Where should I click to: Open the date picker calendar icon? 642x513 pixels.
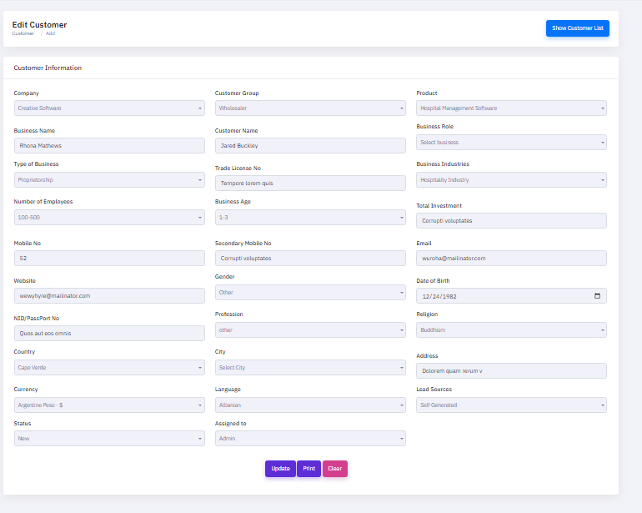597,296
